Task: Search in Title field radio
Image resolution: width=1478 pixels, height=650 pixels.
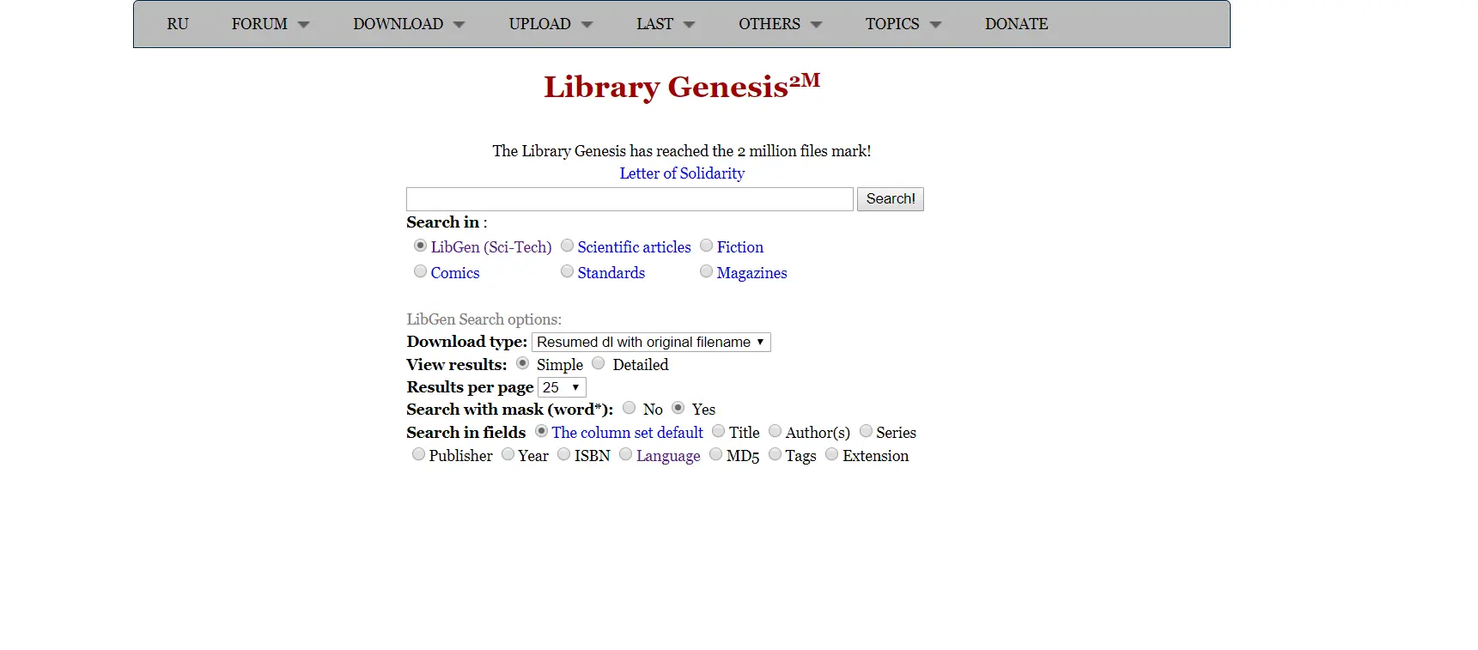Action: [719, 431]
